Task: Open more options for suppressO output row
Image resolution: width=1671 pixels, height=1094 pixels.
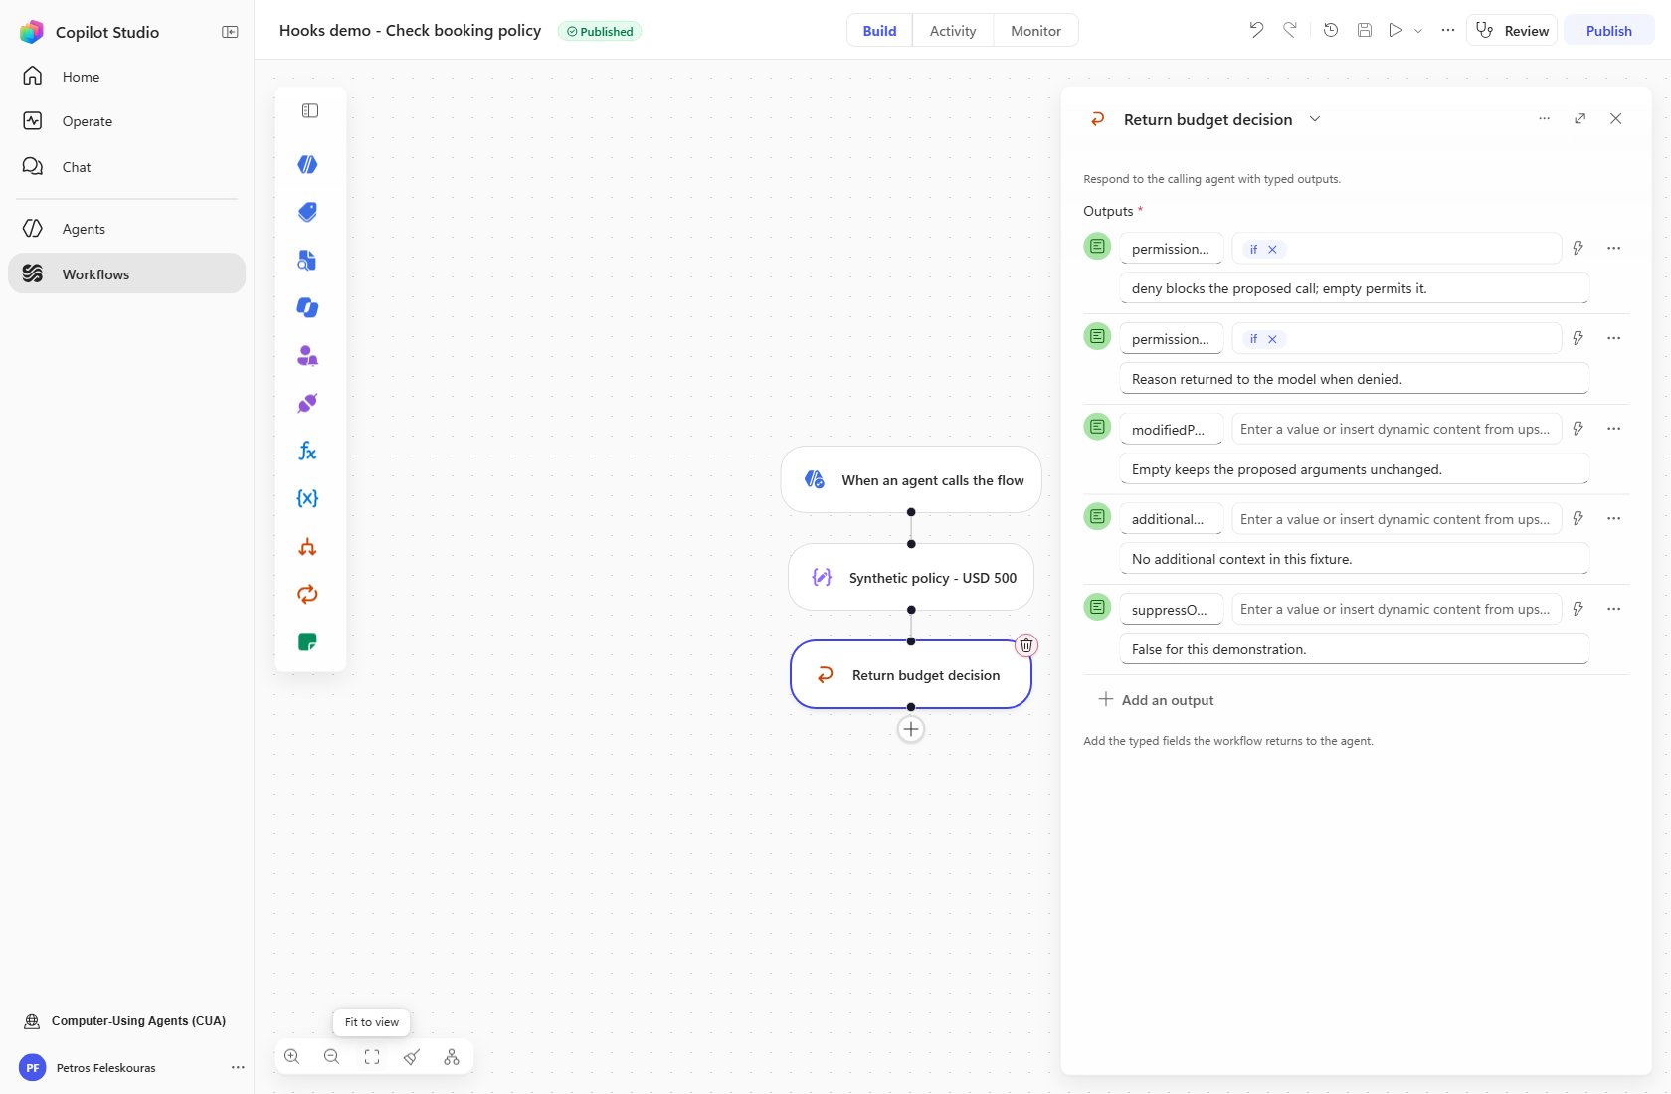Action: [x=1614, y=609]
